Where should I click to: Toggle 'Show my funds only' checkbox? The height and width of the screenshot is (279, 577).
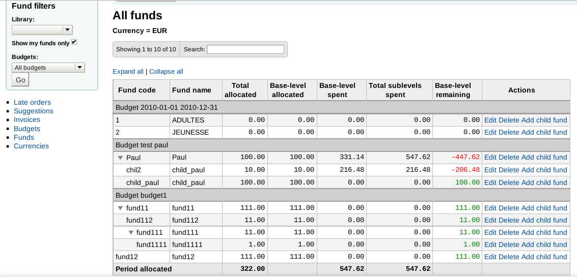point(74,42)
